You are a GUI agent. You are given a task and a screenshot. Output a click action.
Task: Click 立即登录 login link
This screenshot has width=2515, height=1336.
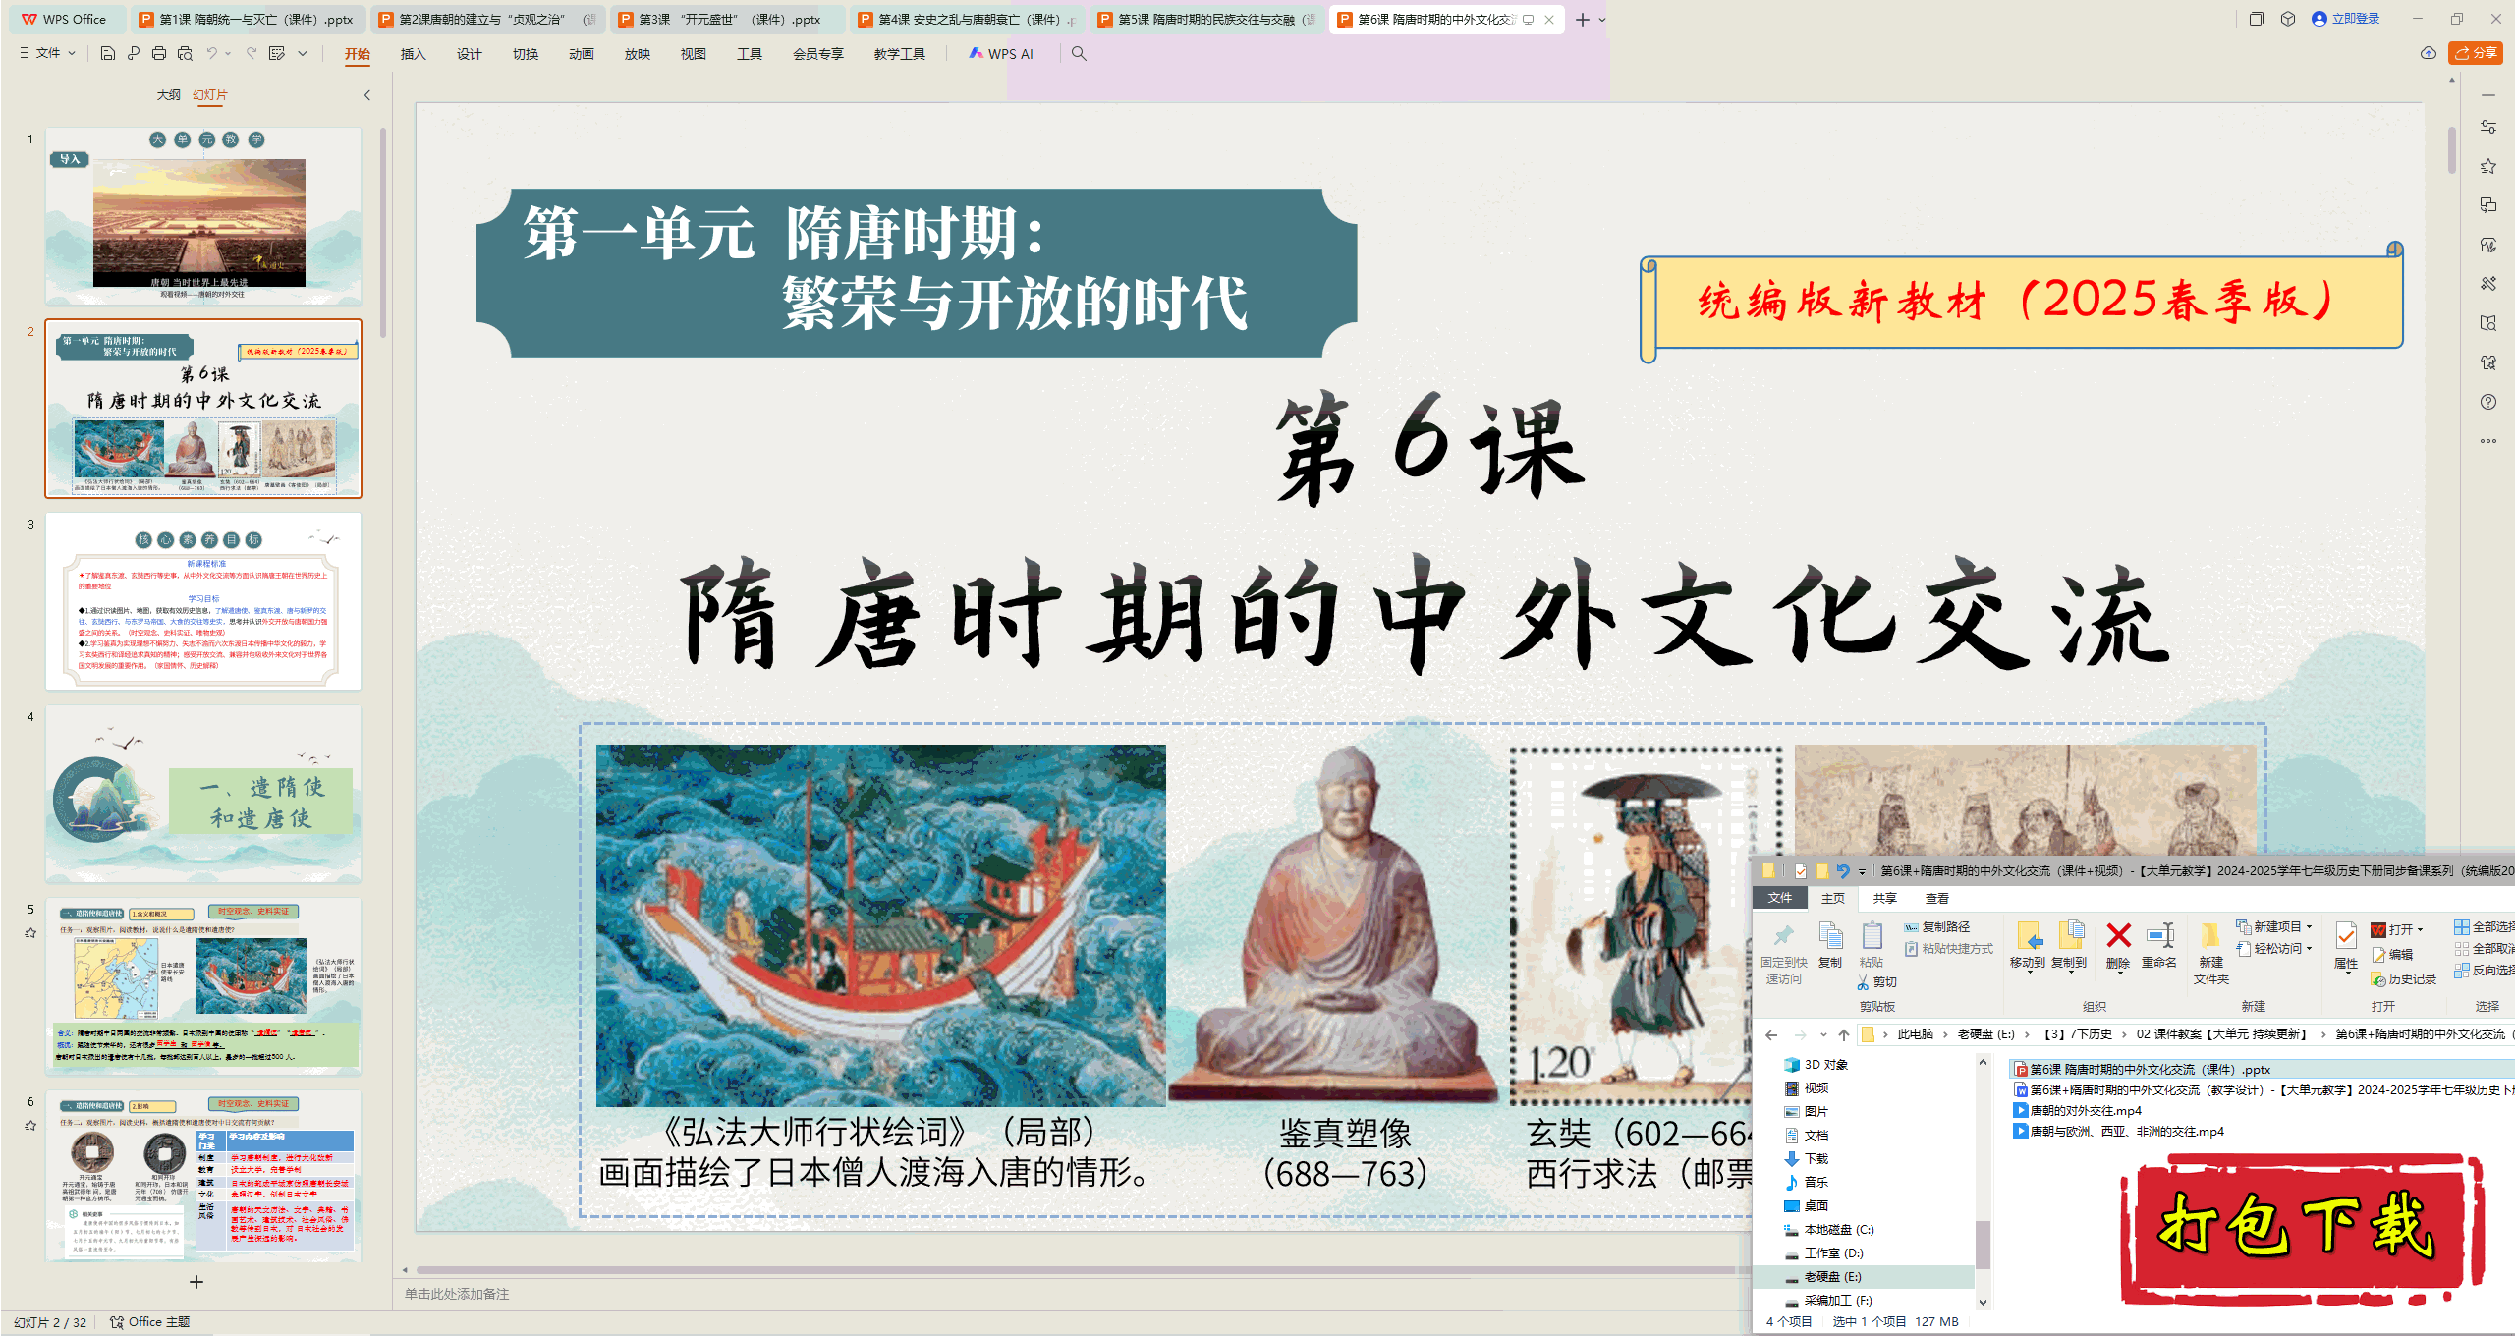(x=2346, y=19)
